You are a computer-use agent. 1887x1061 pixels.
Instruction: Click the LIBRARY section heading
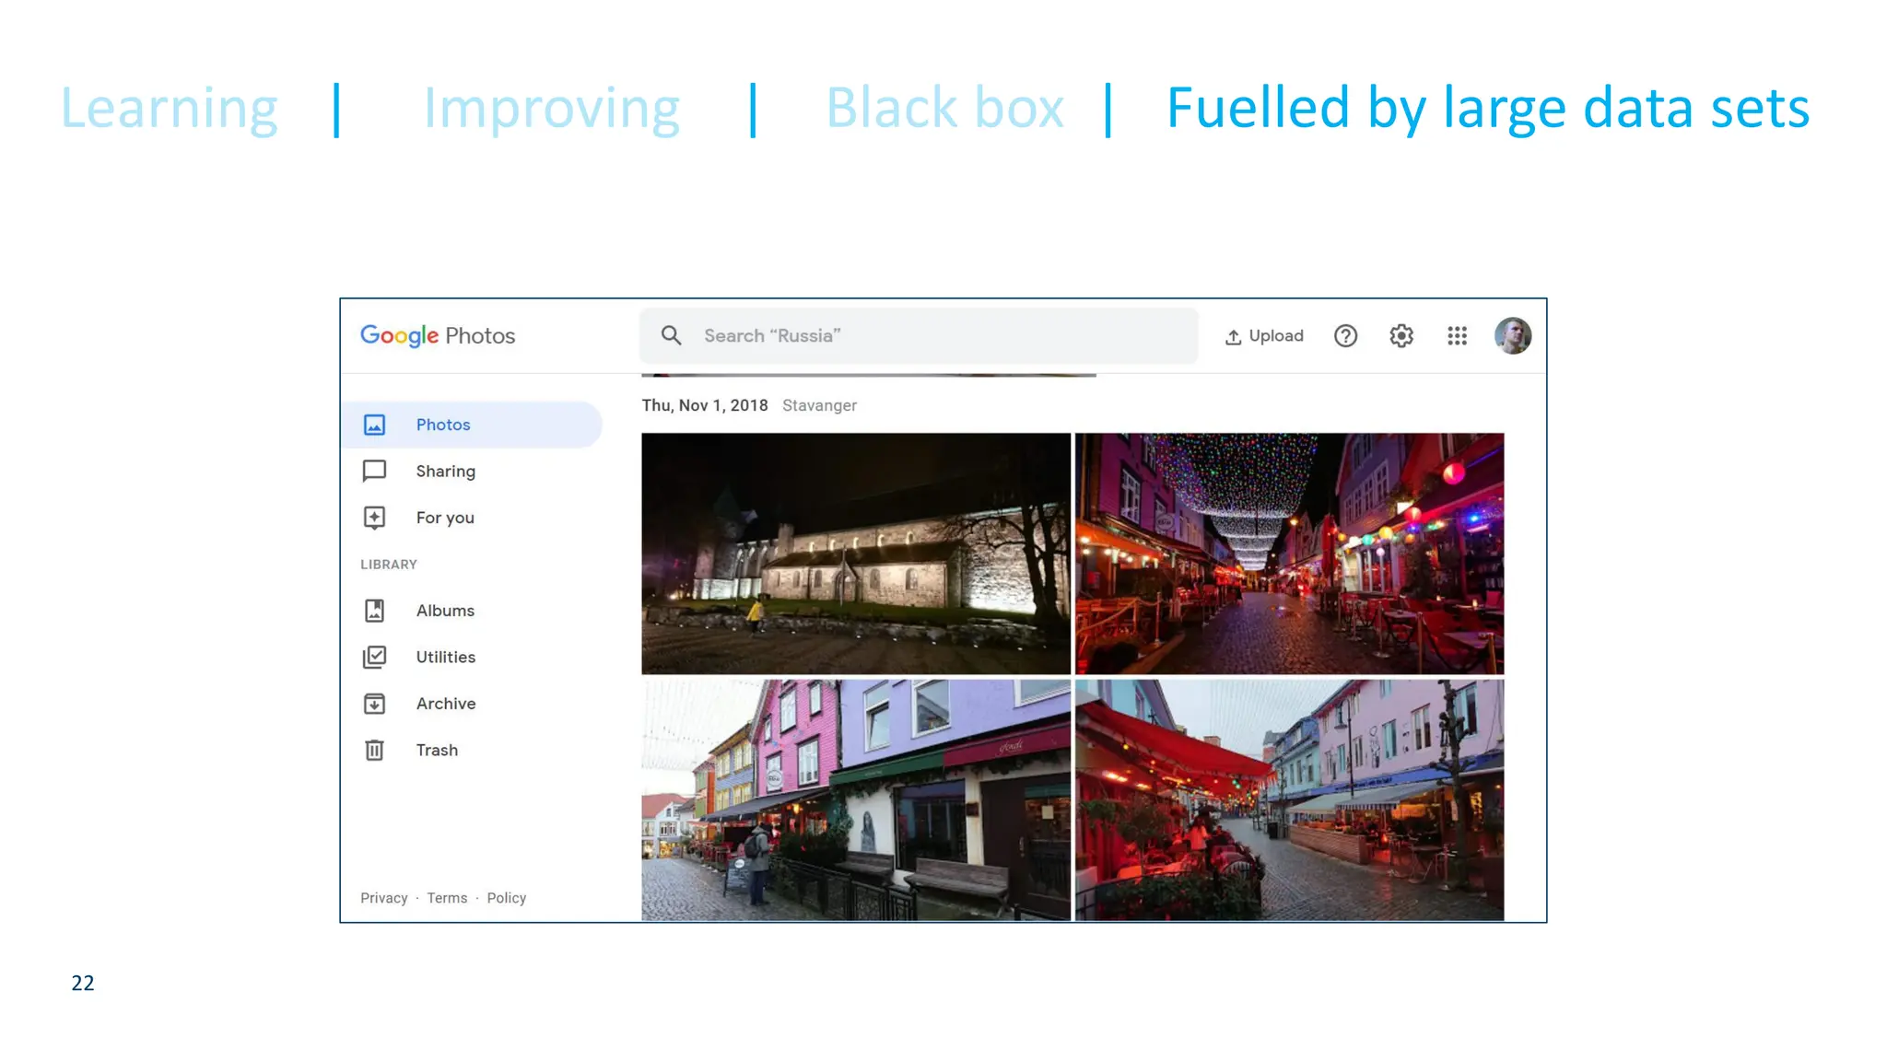click(389, 565)
